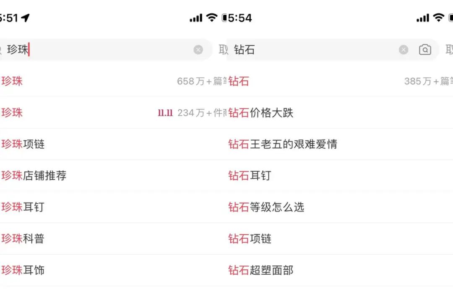The height and width of the screenshot is (289, 453).
Task: Select the 珍珠科普 suggestion
Action: pos(23,239)
